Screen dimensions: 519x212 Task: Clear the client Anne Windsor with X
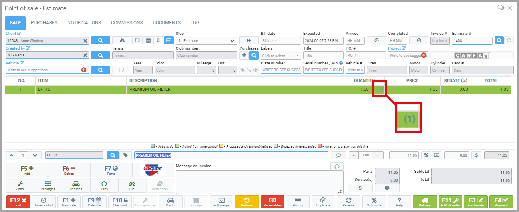(85, 41)
